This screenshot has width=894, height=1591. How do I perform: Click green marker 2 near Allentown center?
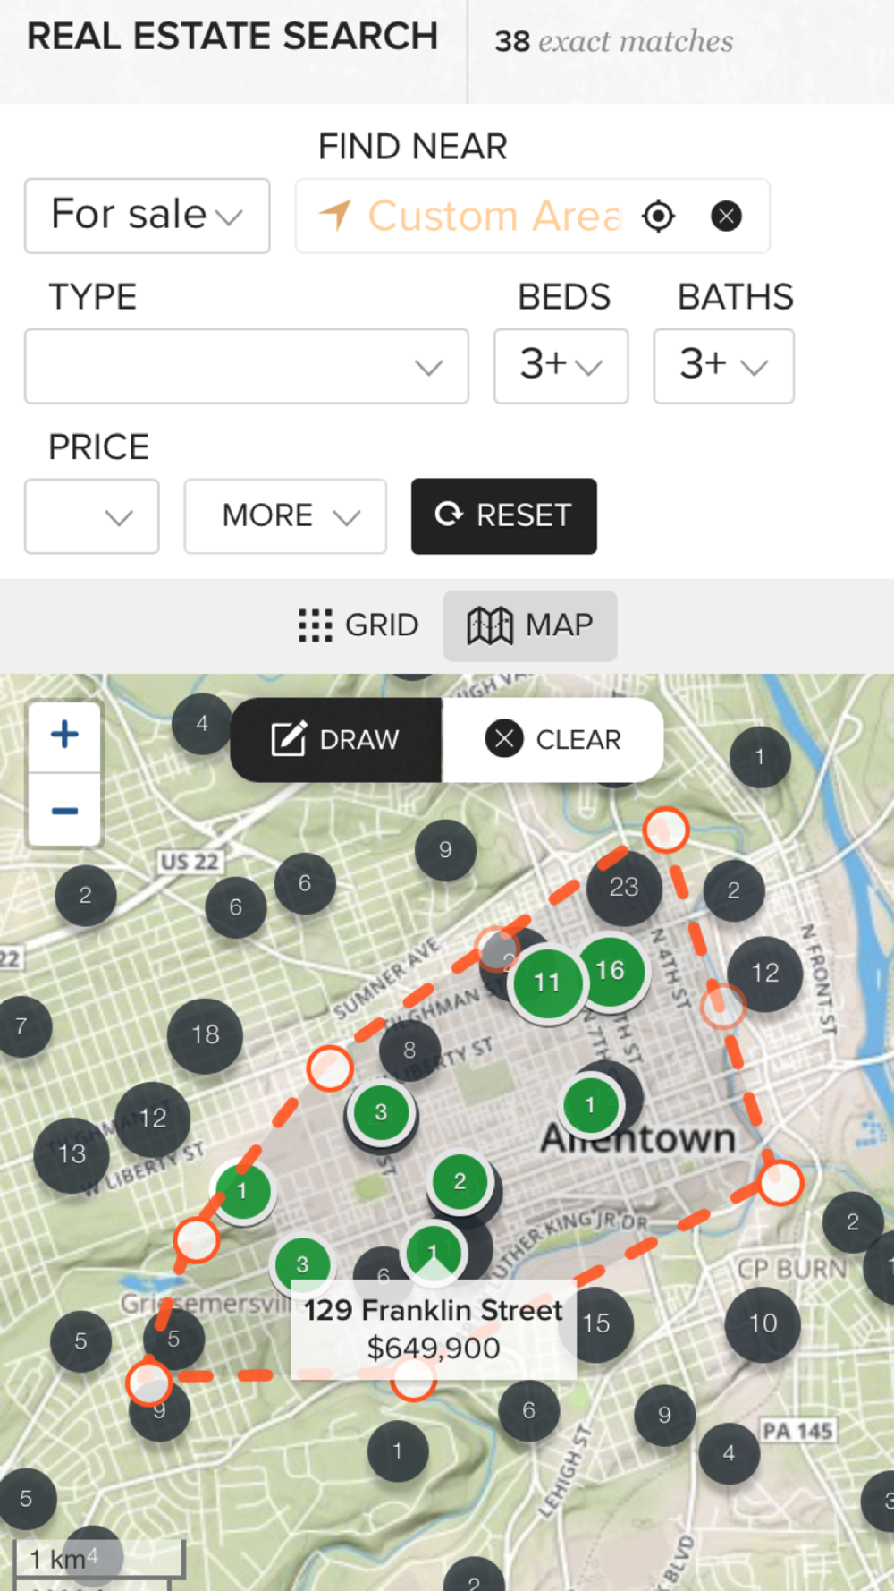click(x=460, y=1181)
